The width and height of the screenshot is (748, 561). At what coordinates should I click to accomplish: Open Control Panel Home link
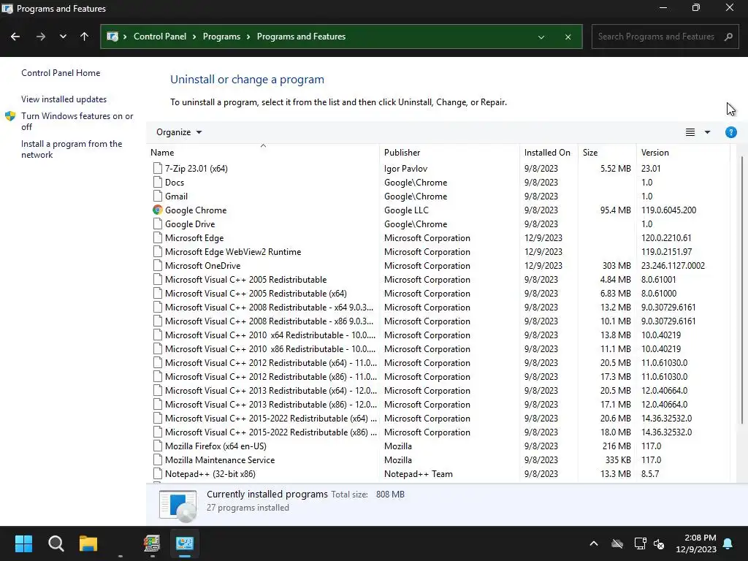61,73
